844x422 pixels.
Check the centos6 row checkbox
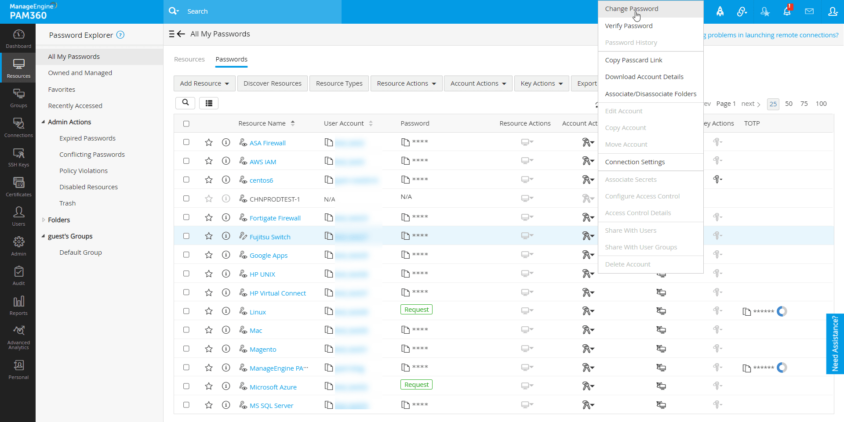point(186,180)
